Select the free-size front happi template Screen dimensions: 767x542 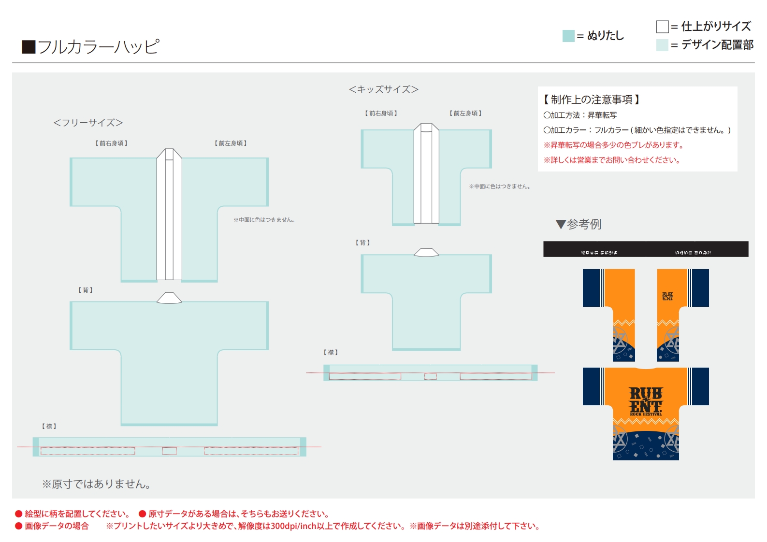(x=169, y=215)
